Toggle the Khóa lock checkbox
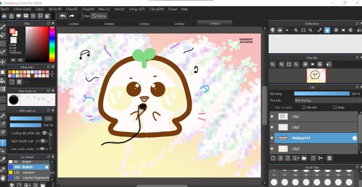 point(335,107)
